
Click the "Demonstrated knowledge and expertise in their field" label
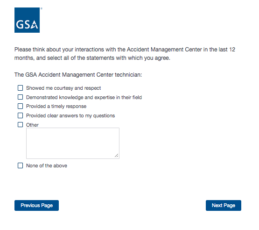[84, 97]
